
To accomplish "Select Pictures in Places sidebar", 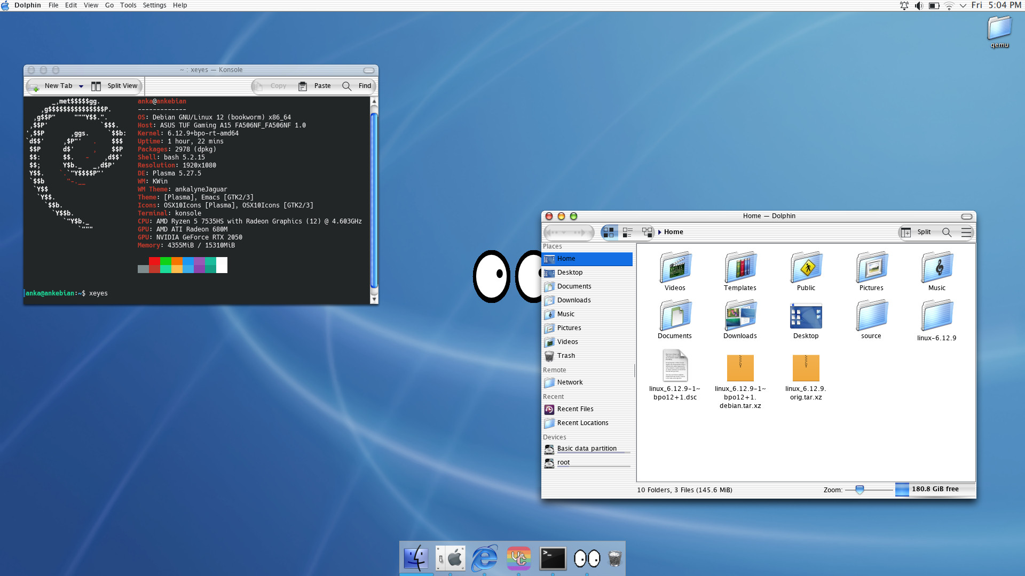I will pos(587,328).
